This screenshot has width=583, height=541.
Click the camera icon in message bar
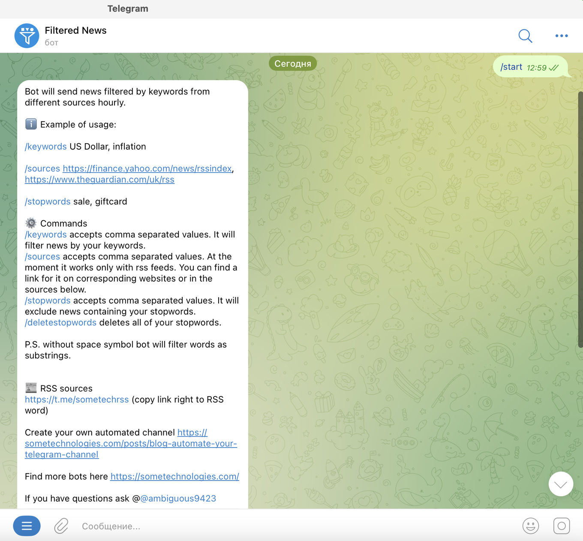[562, 526]
